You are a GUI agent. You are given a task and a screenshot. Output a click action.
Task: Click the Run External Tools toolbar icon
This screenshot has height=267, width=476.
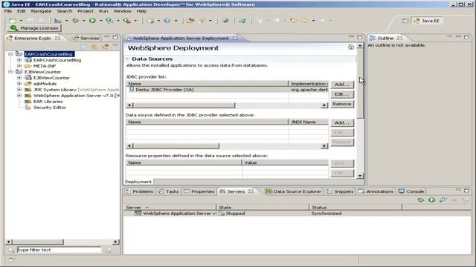[126, 21]
